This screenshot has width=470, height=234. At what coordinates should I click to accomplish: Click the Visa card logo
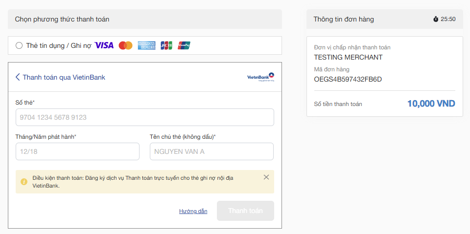click(104, 45)
